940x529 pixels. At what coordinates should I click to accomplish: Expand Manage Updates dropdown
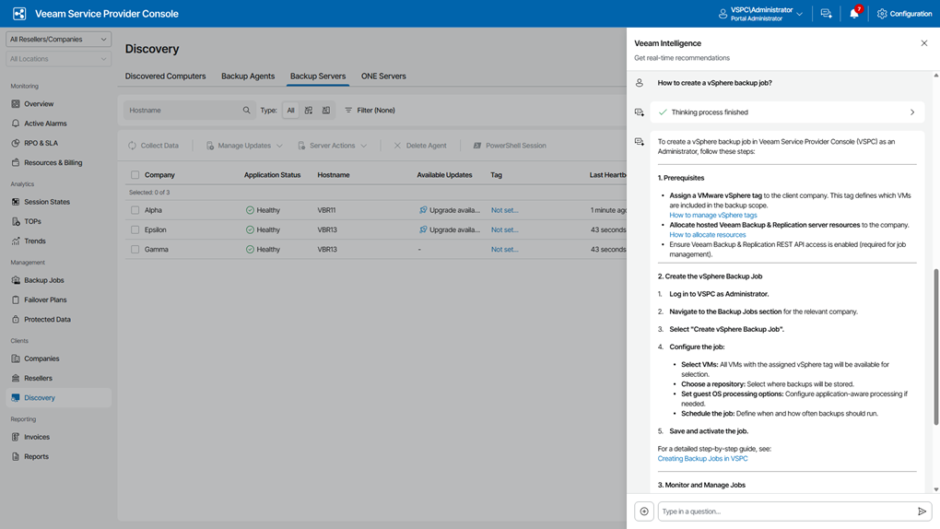(x=244, y=145)
